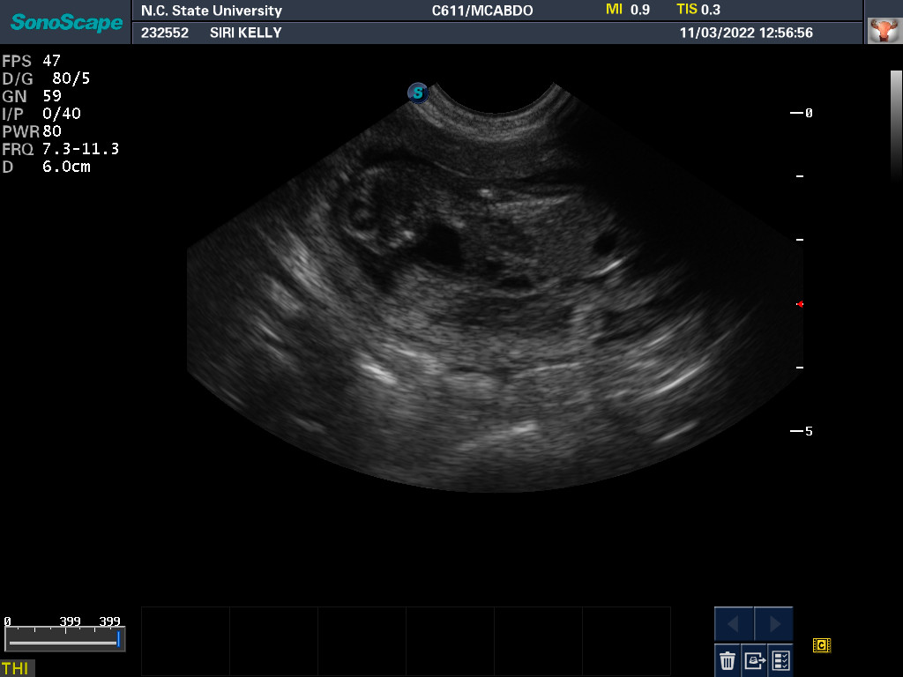Select the C611/MCABDO probe preset label
The width and height of the screenshot is (903, 677).
pyautogui.click(x=481, y=11)
